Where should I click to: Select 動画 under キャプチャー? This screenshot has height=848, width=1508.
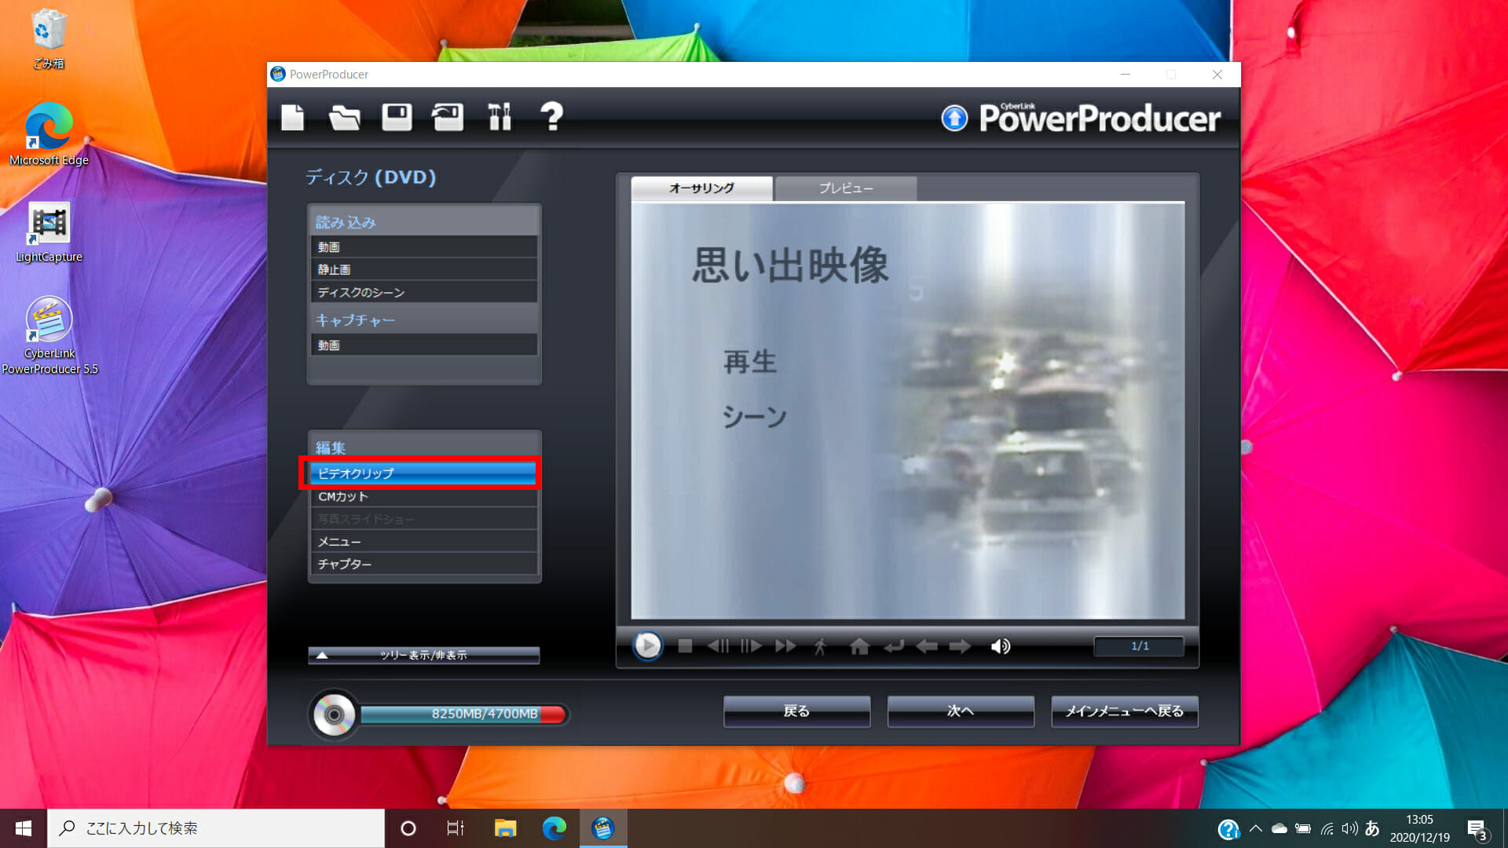tap(424, 345)
